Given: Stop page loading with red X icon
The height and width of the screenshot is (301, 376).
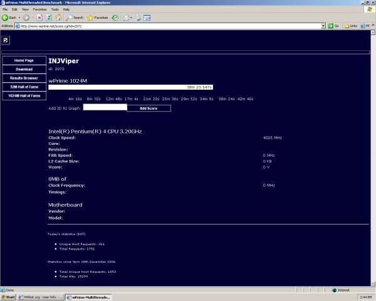Looking at the screenshot, I should 39,18.
